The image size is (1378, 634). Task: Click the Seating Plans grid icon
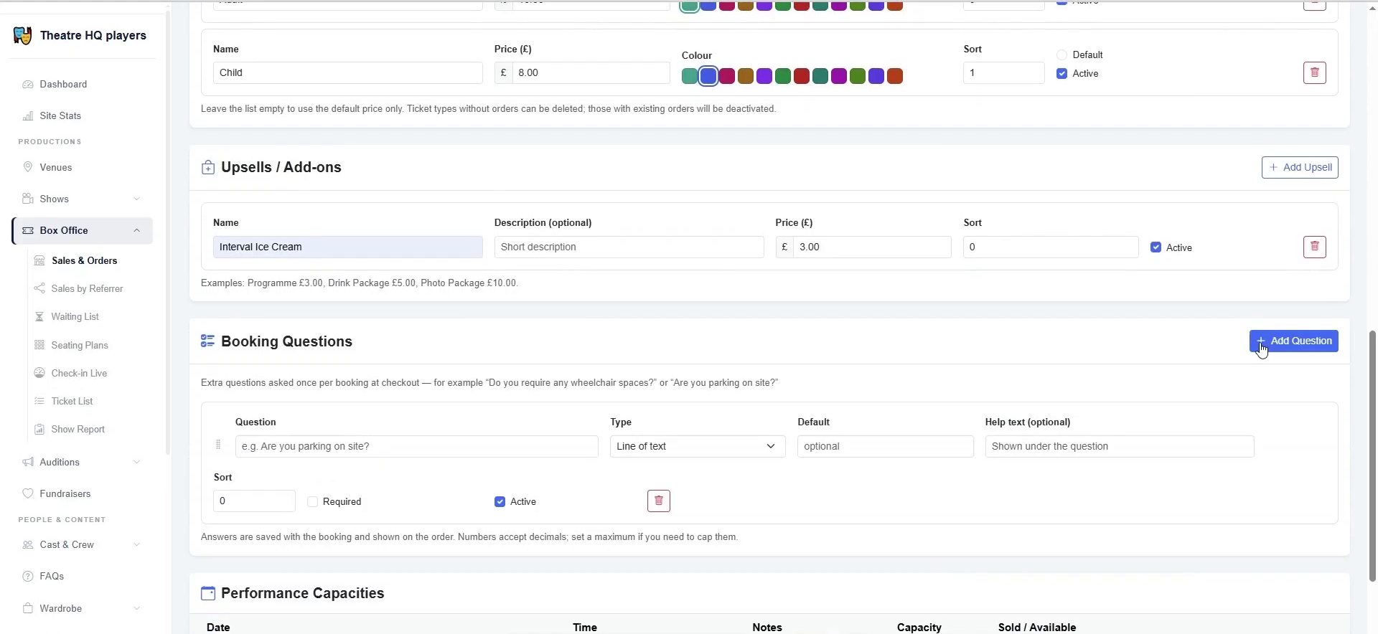[39, 345]
